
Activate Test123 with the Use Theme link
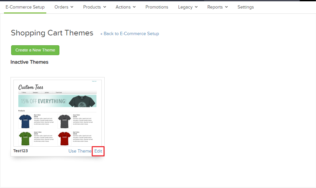[x=80, y=151]
